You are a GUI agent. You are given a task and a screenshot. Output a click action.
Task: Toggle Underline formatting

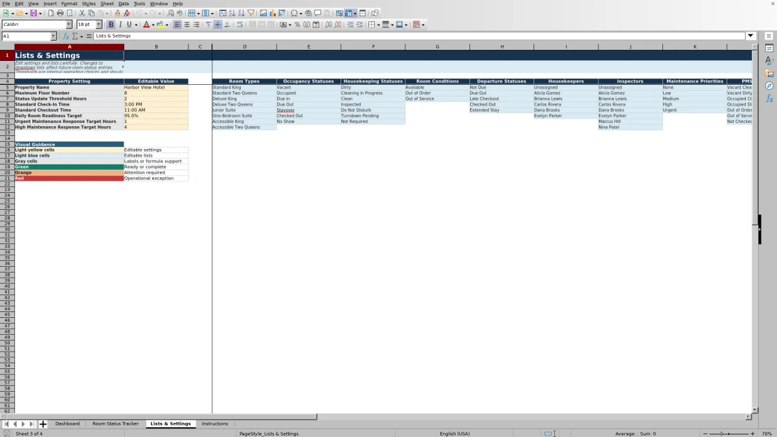pos(129,25)
